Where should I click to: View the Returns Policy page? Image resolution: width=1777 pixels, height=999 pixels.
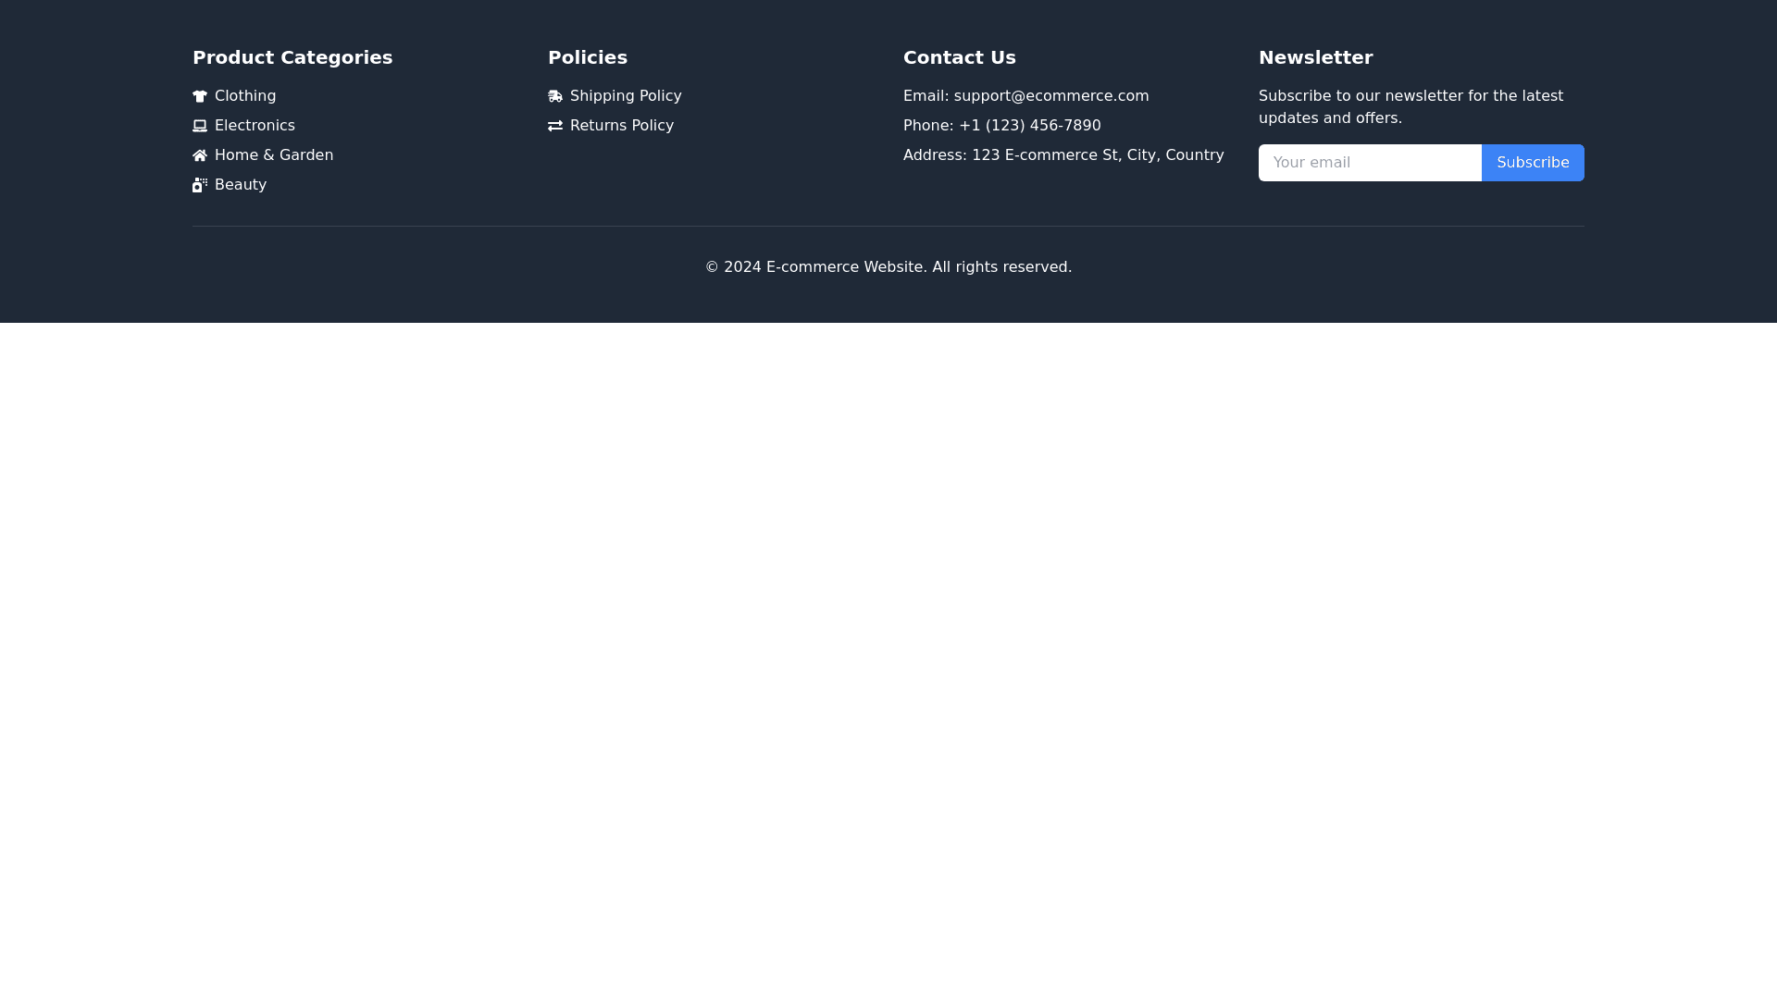[x=622, y=126]
